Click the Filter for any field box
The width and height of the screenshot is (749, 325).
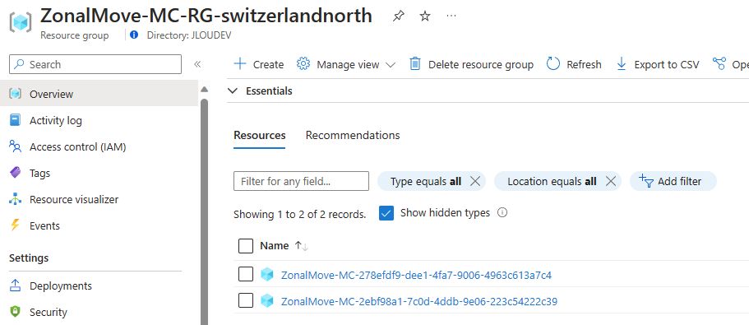(301, 181)
